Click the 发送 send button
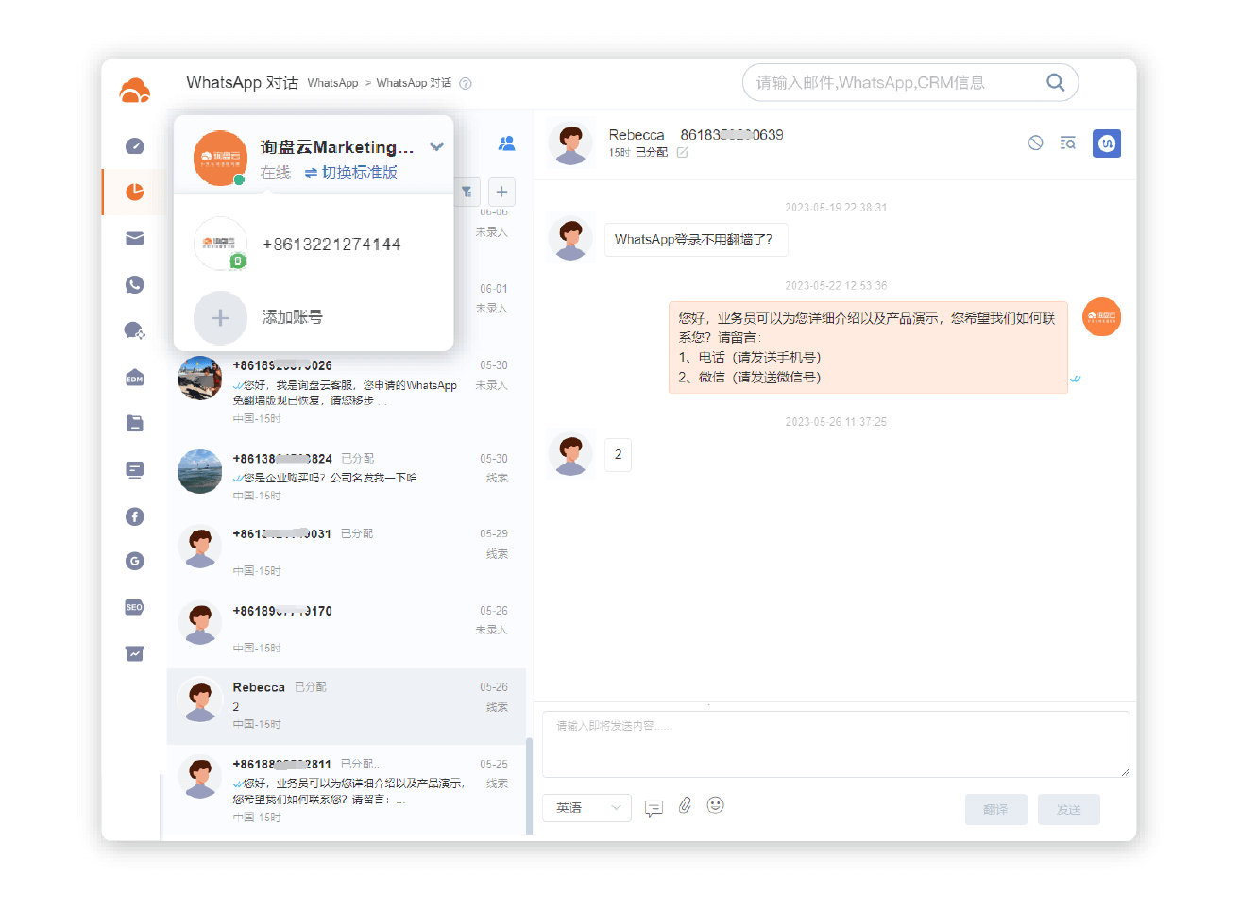Viewport: 1240px width, 911px height. (x=1069, y=810)
